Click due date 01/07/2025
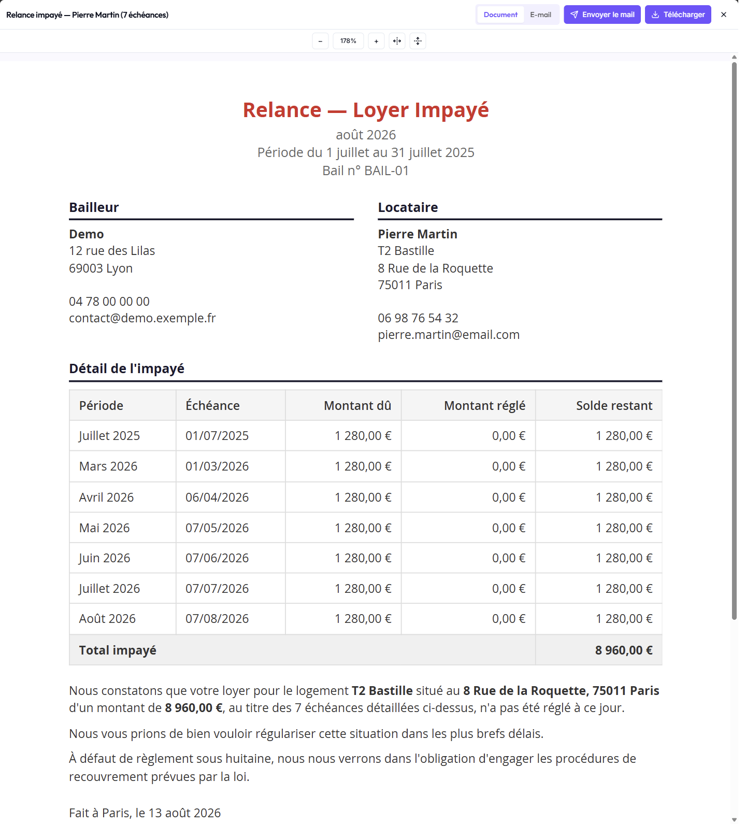This screenshot has height=824, width=746. [x=217, y=436]
